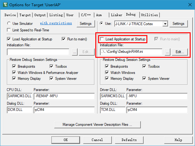Switch to the Output tab
Image resolution: width=195 pixels, height=146 pixels.
(x=40, y=15)
